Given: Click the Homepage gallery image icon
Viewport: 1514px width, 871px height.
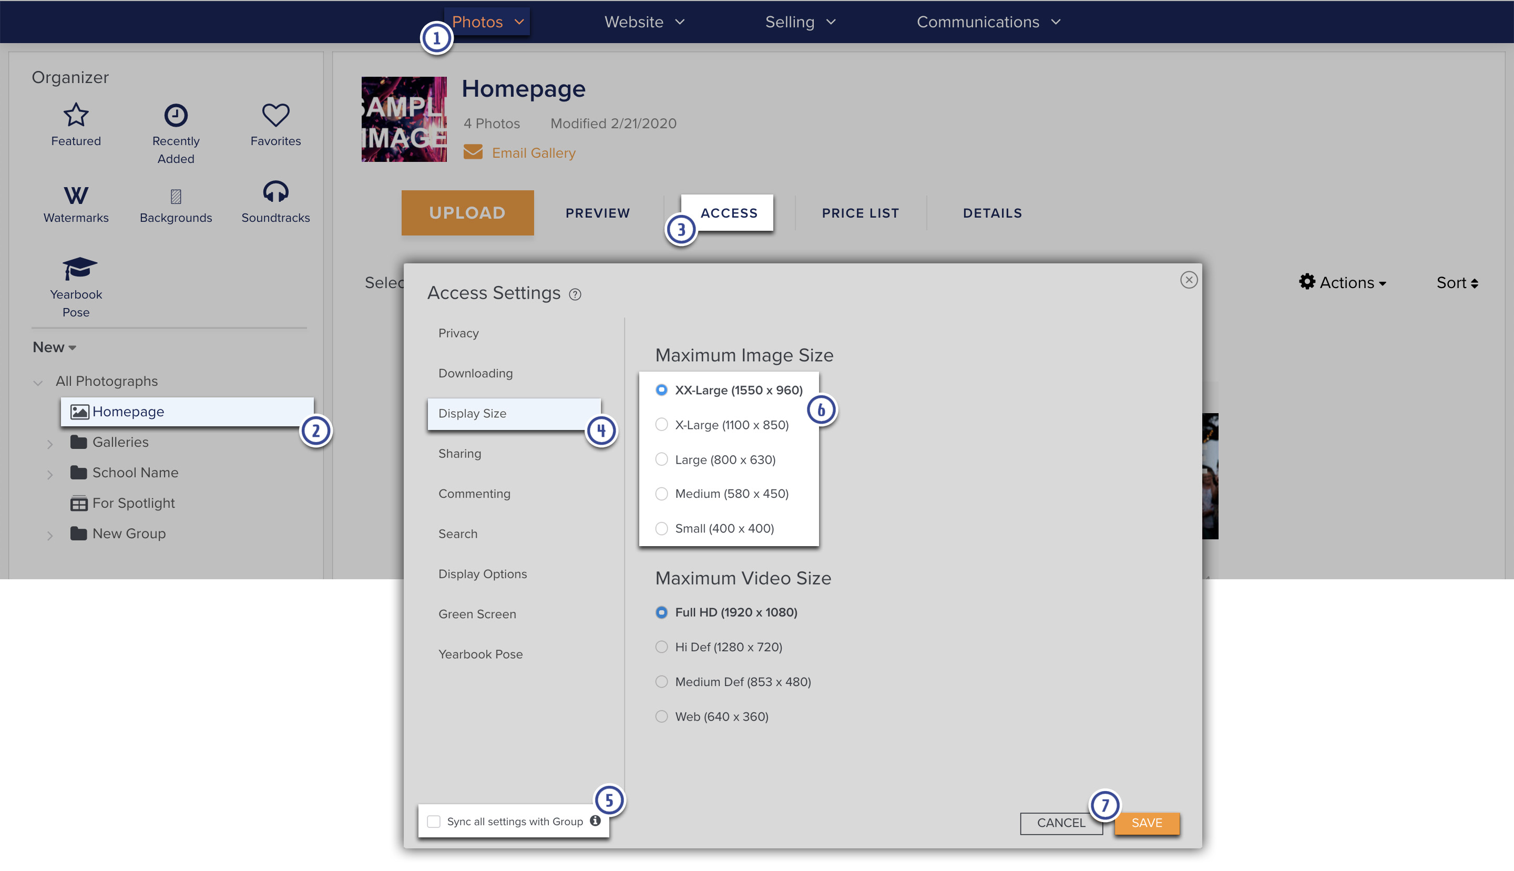Looking at the screenshot, I should (79, 412).
